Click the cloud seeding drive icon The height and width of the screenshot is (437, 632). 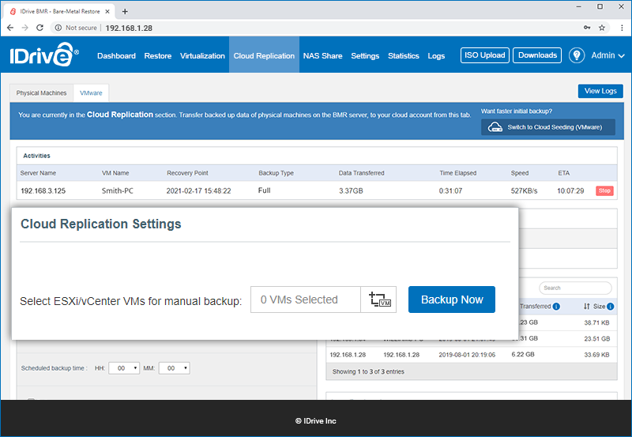[495, 127]
